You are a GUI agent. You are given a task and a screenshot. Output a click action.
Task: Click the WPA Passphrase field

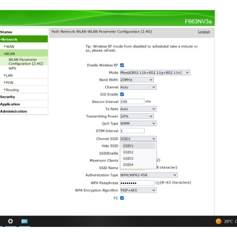(x=137, y=183)
